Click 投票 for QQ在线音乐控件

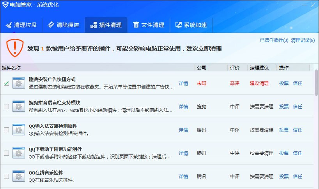284,177
